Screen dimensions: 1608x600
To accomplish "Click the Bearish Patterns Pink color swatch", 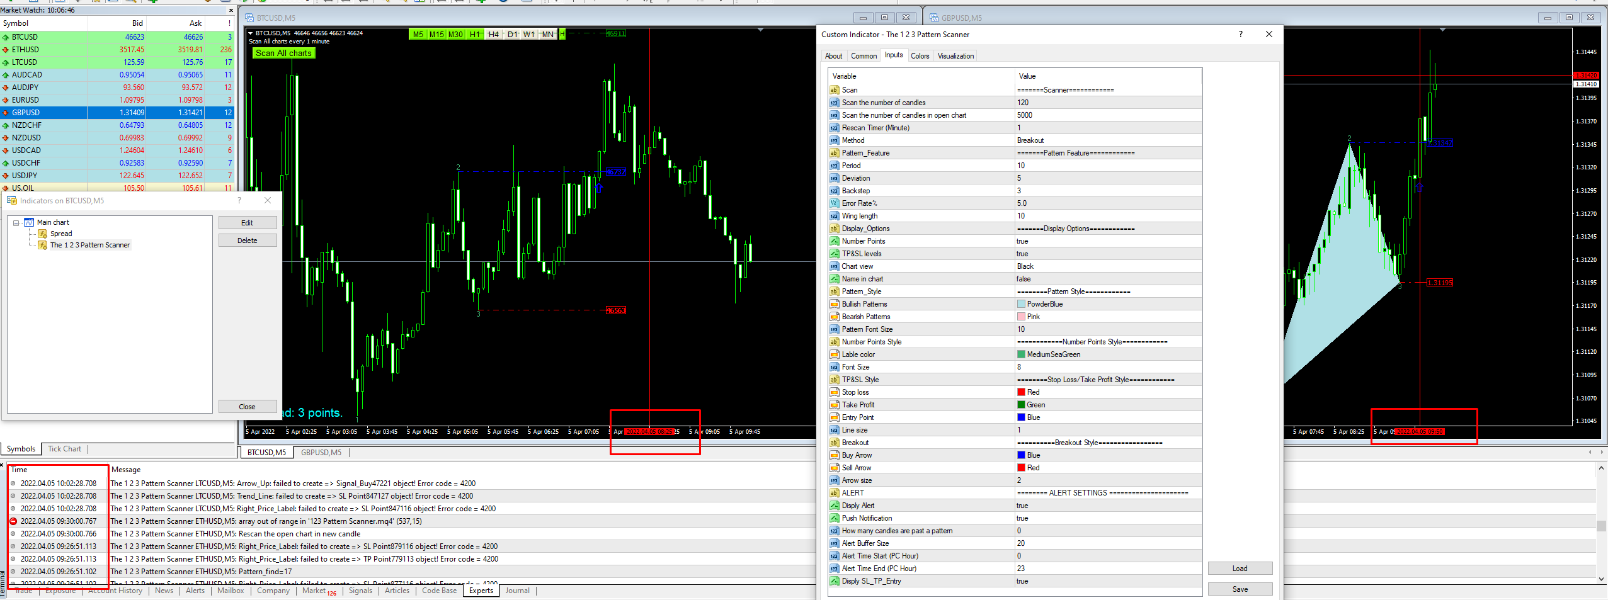I will (x=1021, y=317).
